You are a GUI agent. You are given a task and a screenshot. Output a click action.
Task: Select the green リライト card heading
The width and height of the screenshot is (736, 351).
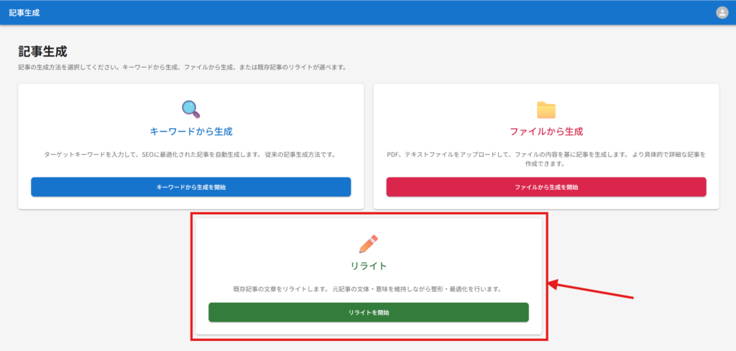[x=368, y=267]
